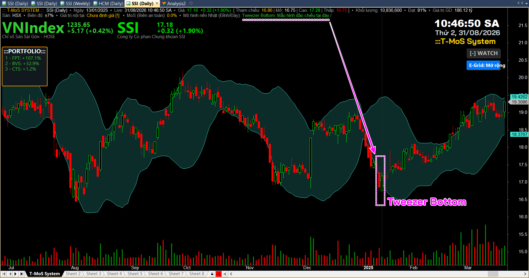This screenshot has width=529, height=278.
Task: Click the :::PORTFOLIO::: panel header
Action: [x=25, y=51]
